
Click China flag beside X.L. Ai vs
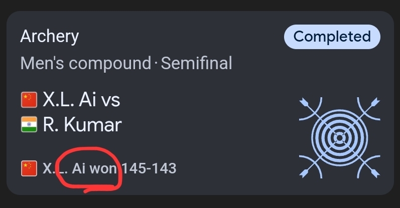tap(29, 100)
